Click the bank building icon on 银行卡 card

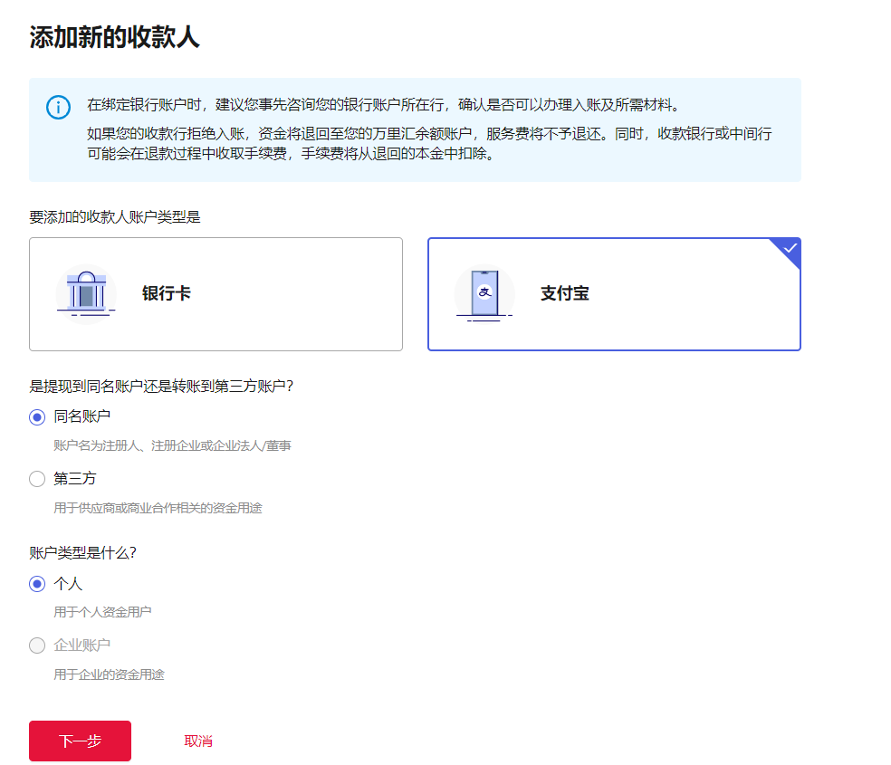coord(86,292)
